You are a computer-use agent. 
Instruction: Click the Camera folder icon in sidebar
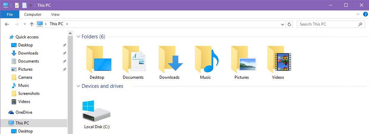coord(14,77)
